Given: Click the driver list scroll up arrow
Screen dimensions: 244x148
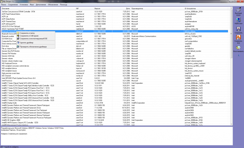Looking at the screenshot, I should click(231, 8).
